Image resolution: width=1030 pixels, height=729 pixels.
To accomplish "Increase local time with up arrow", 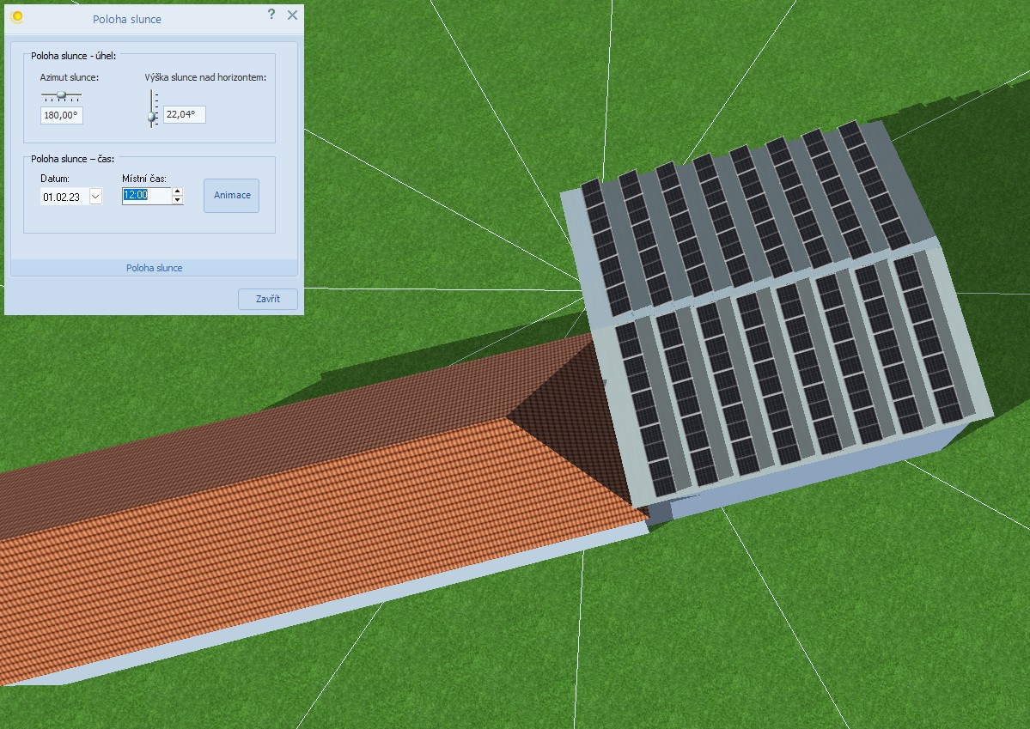I will (178, 191).
